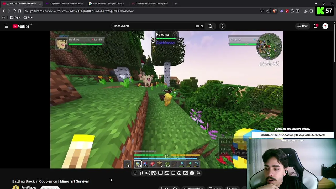Open the red pickaxe extension icon
This screenshot has width=336, height=189.
click(x=287, y=11)
